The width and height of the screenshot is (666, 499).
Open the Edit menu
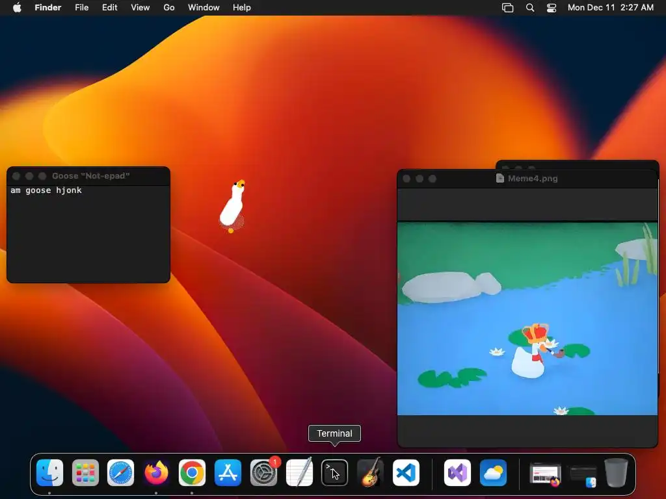coord(109,8)
